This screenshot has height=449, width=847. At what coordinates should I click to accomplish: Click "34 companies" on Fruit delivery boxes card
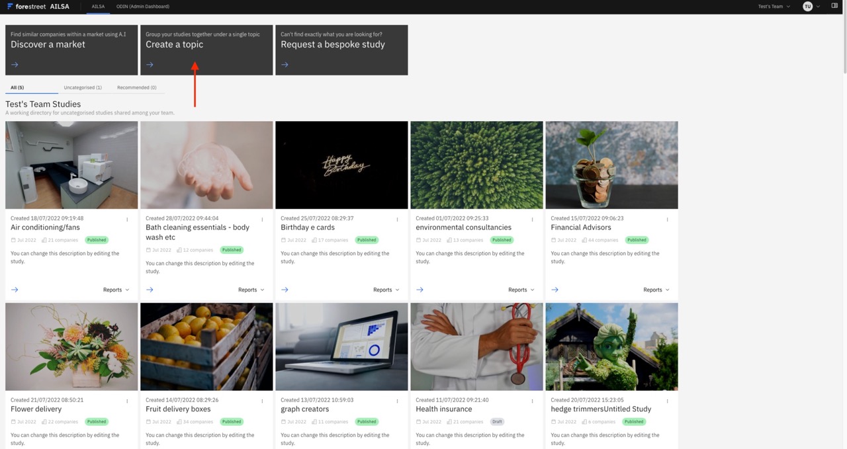point(198,422)
